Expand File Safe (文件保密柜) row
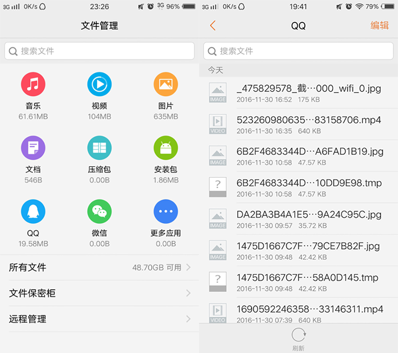Screen dimensions: 398x353 99,293
